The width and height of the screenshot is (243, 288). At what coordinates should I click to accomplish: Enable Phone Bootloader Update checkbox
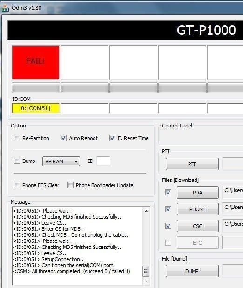(x=70, y=185)
